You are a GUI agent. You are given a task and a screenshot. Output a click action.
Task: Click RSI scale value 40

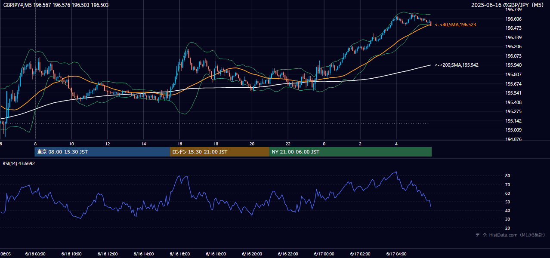point(508,211)
